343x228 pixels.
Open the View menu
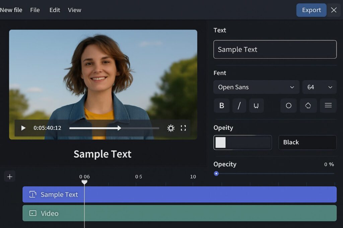click(74, 10)
